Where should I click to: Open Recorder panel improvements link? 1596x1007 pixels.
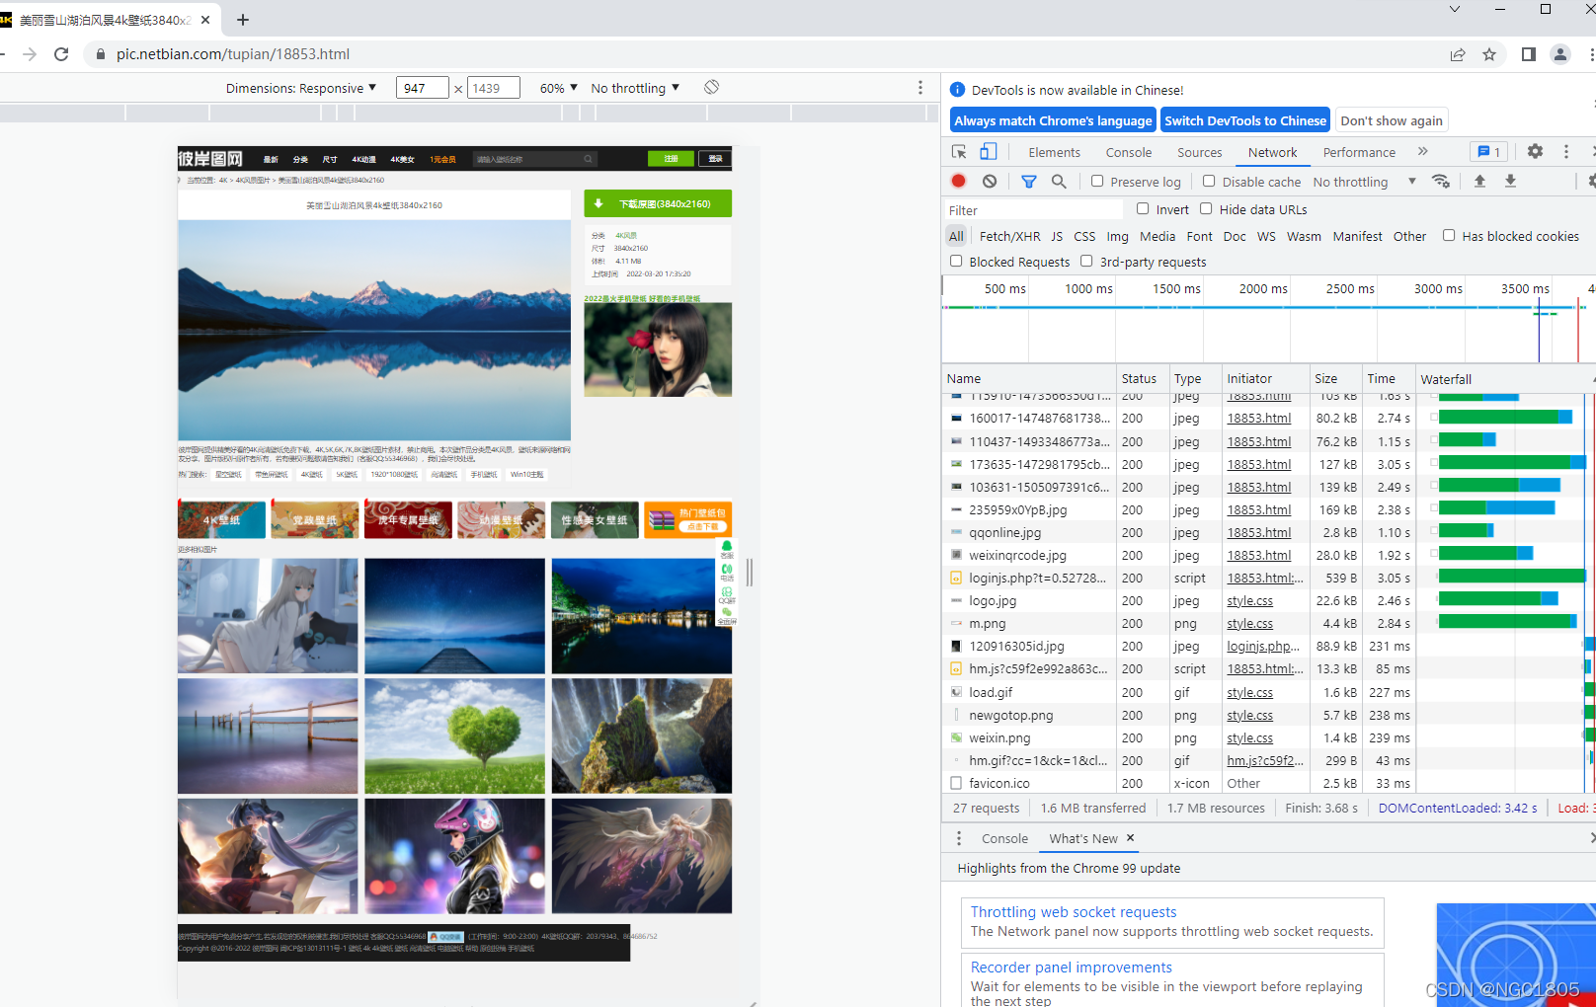click(x=1071, y=968)
